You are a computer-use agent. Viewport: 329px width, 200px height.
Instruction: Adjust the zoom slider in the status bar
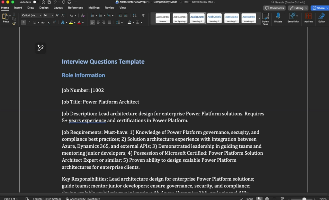coord(304,199)
